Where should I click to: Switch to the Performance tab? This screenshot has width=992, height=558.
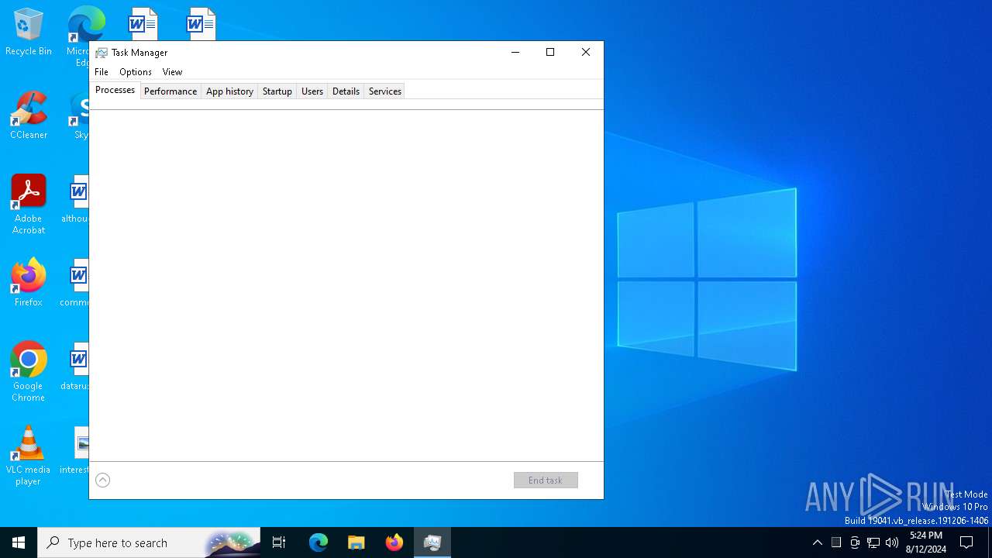pos(170,91)
